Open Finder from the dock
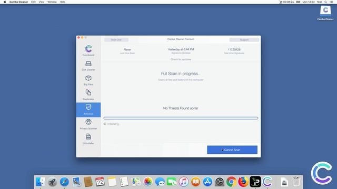The width and height of the screenshot is (337, 189). (x=41, y=182)
